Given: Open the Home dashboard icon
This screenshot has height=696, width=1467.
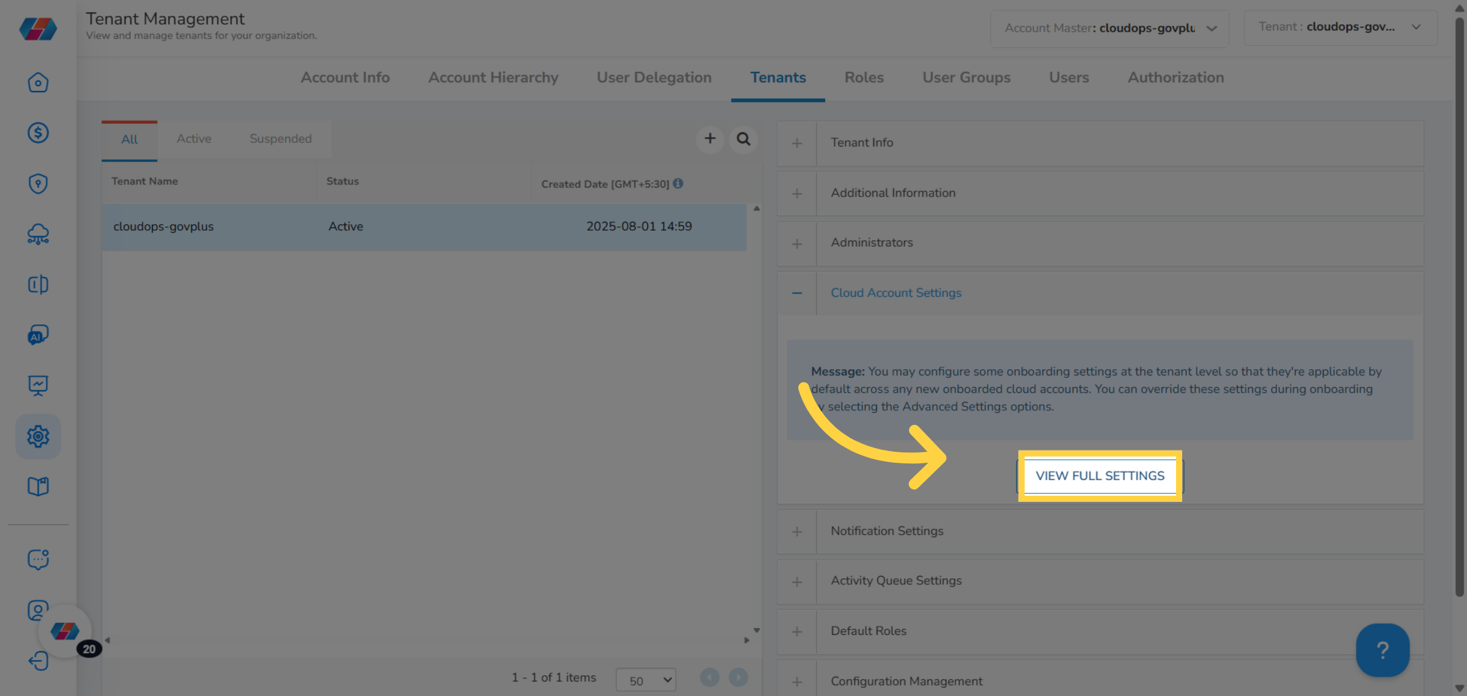Looking at the screenshot, I should (x=38, y=82).
